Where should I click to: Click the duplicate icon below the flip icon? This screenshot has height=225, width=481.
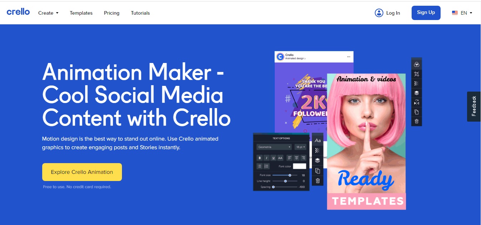click(x=417, y=112)
